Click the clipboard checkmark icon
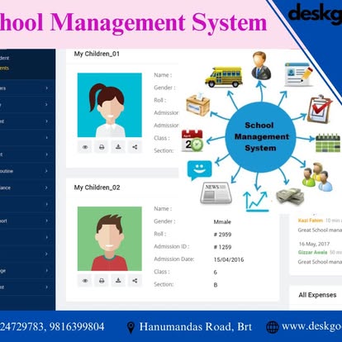342x342 pixels. (320, 110)
